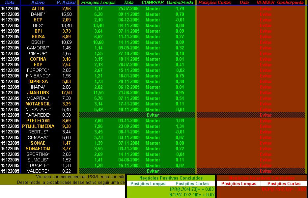Select the IMPRESA asset cell
This screenshot has width=308, height=198.
(x=38, y=81)
